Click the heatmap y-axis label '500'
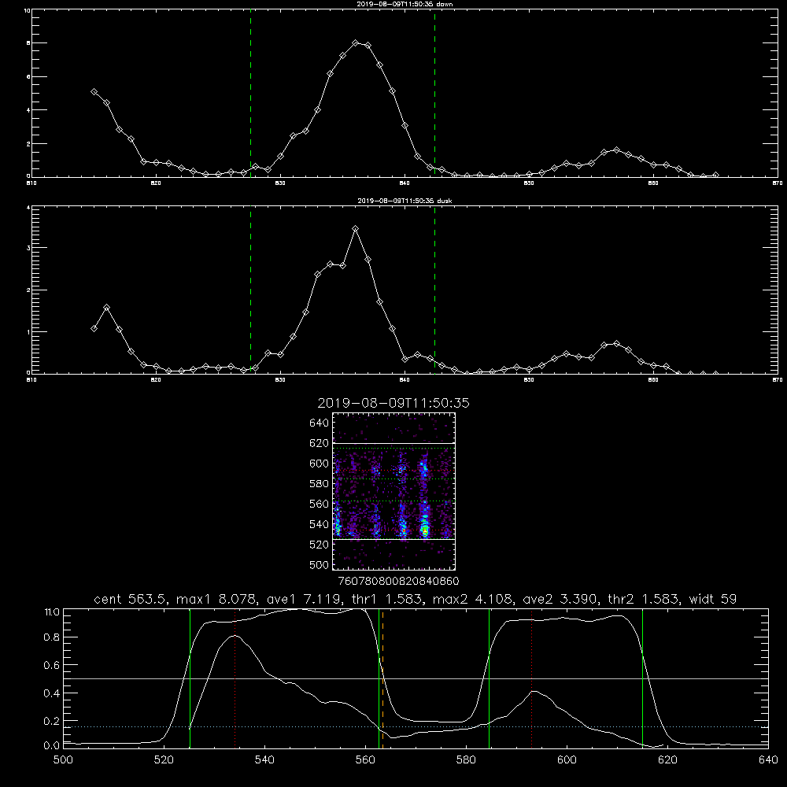Image resolution: width=787 pixels, height=787 pixels. click(320, 564)
